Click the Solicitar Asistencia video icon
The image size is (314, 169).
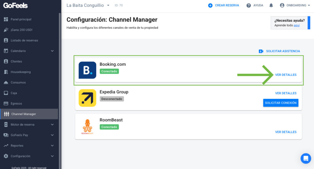coord(261,51)
